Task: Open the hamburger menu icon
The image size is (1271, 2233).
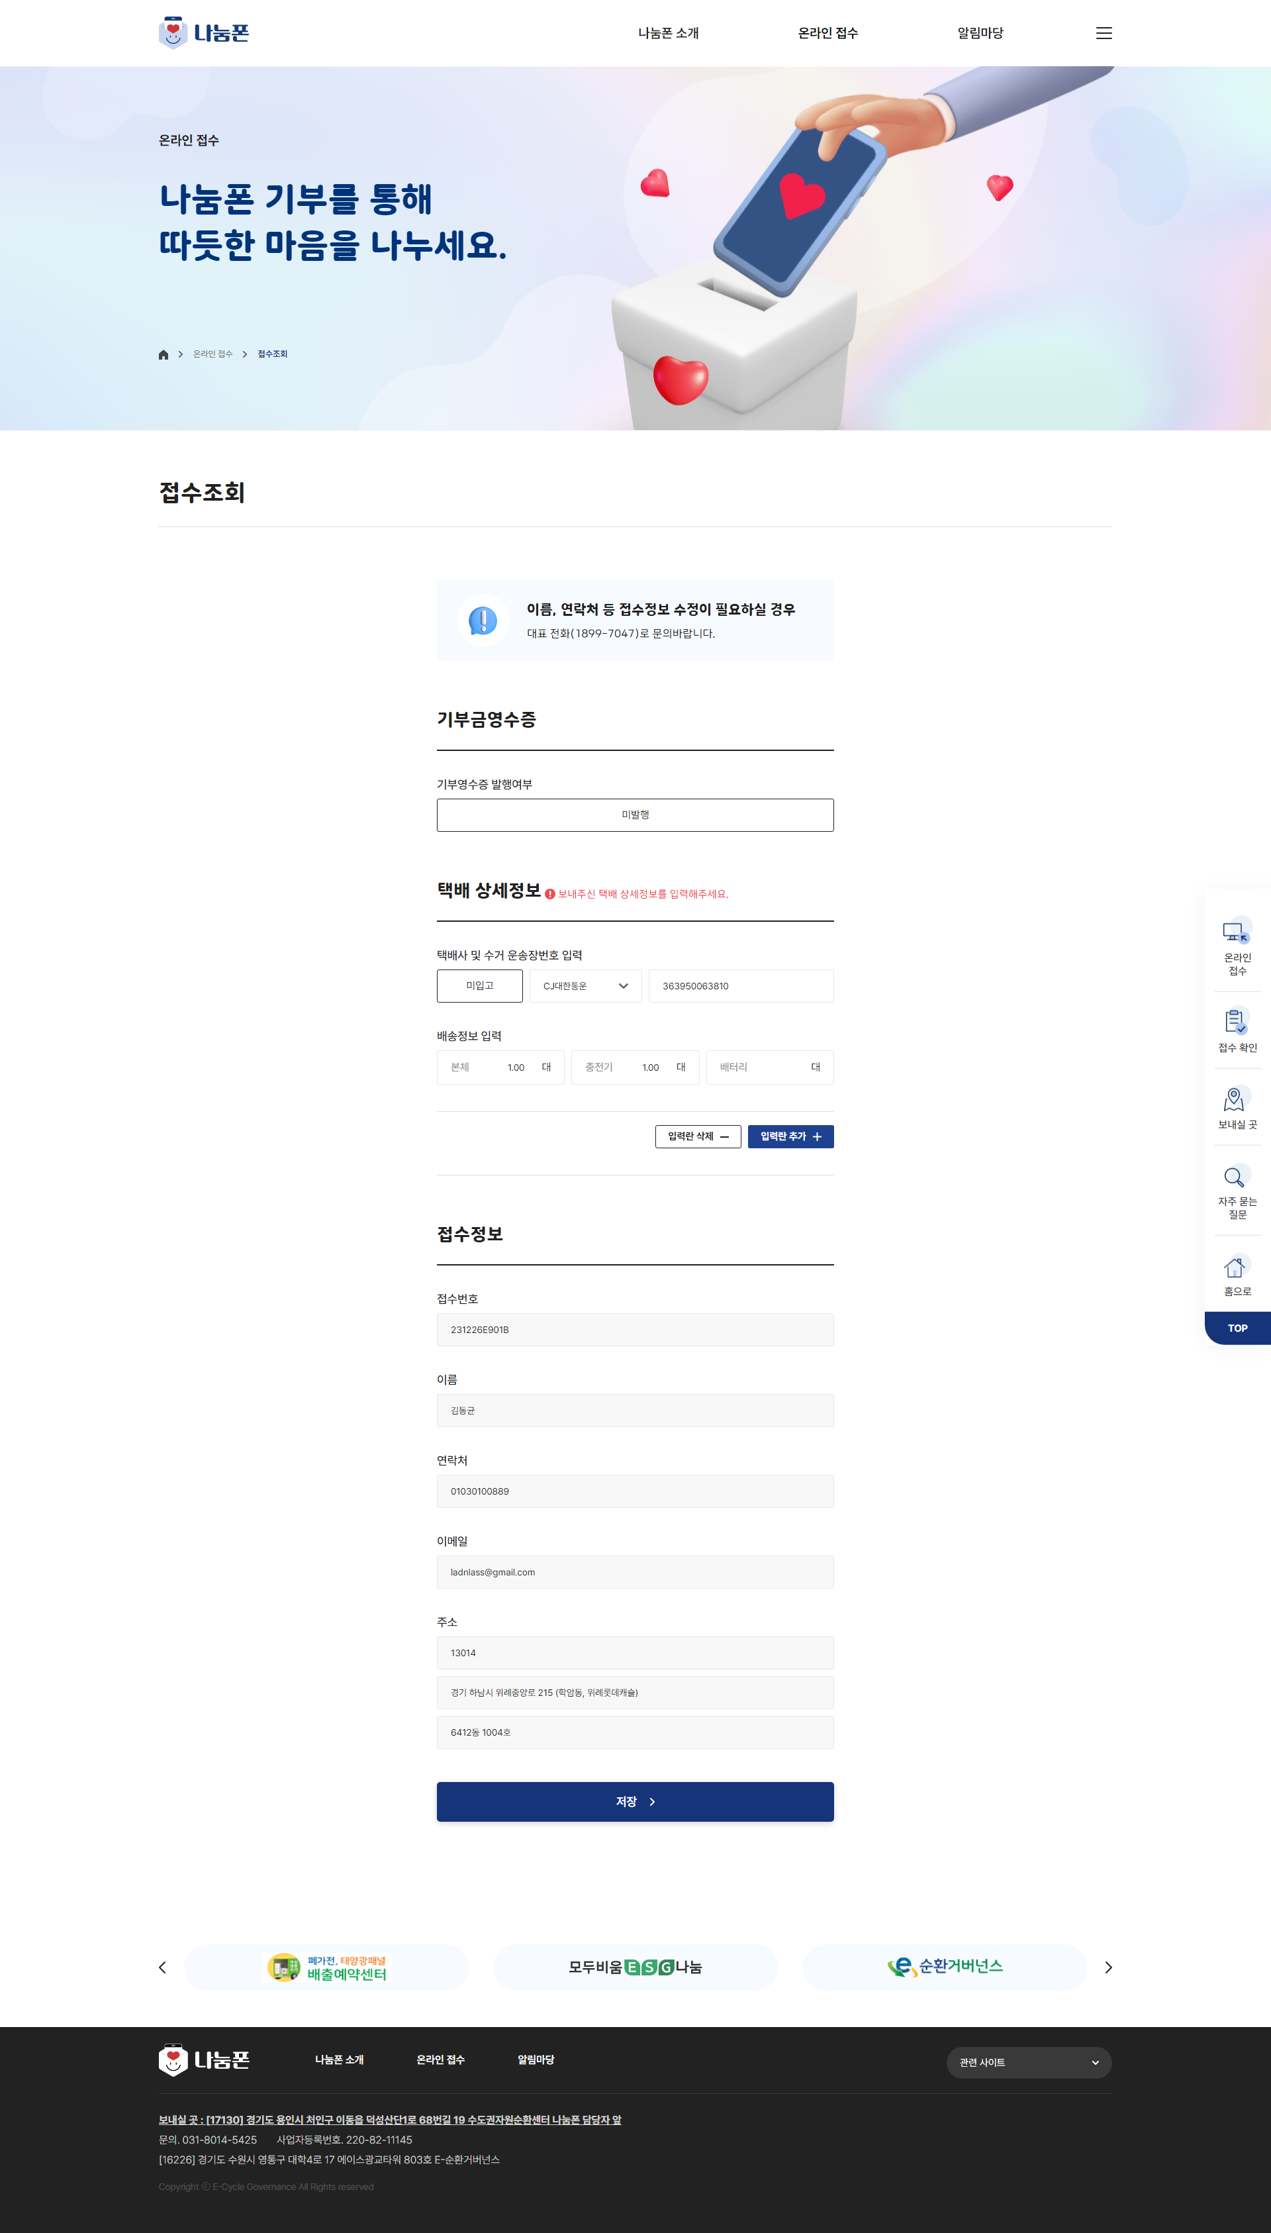Action: tap(1104, 33)
